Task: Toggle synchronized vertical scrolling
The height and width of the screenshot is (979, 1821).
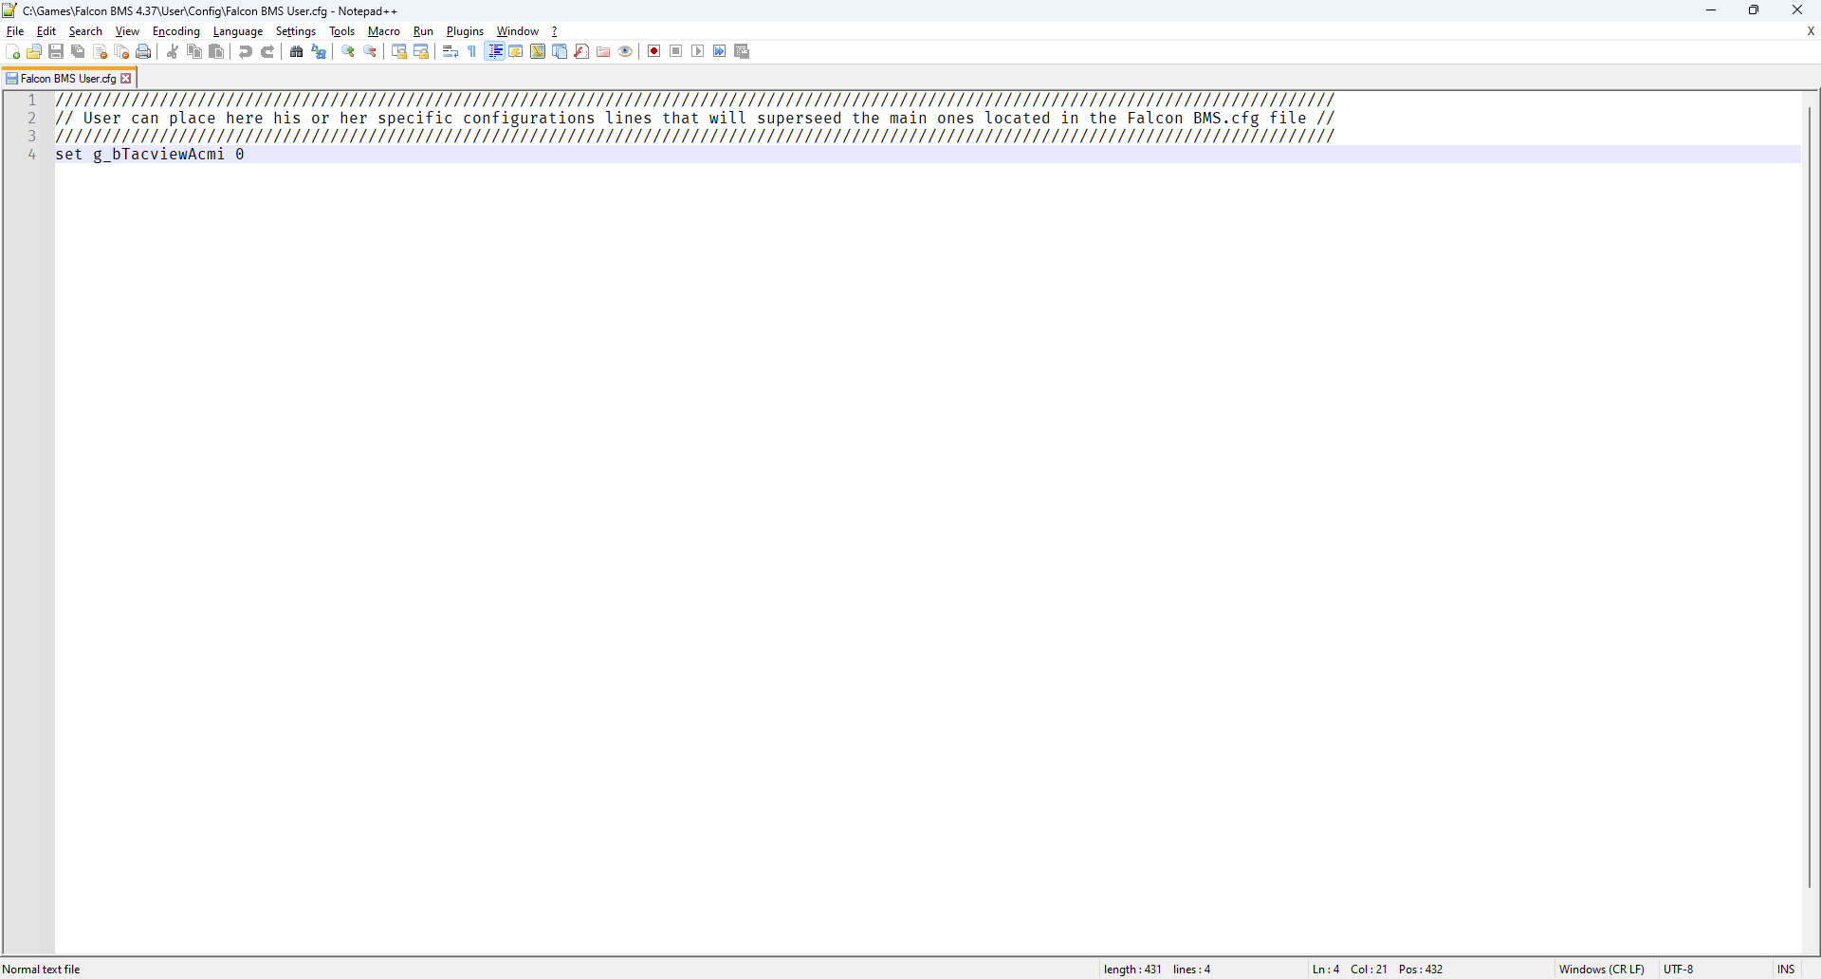Action: [399, 52]
